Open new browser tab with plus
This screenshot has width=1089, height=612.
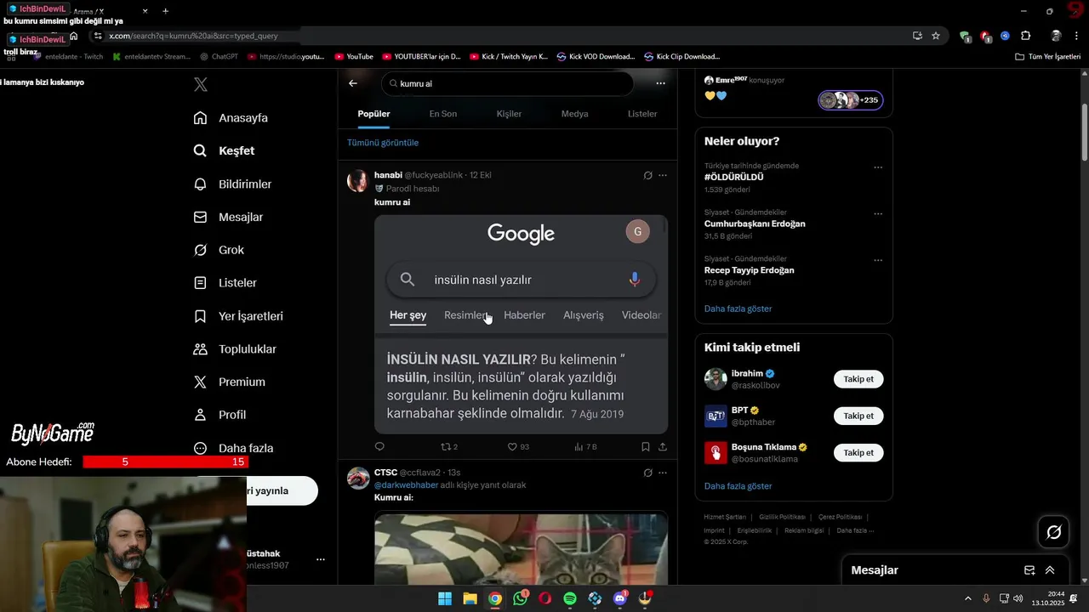[x=165, y=11]
